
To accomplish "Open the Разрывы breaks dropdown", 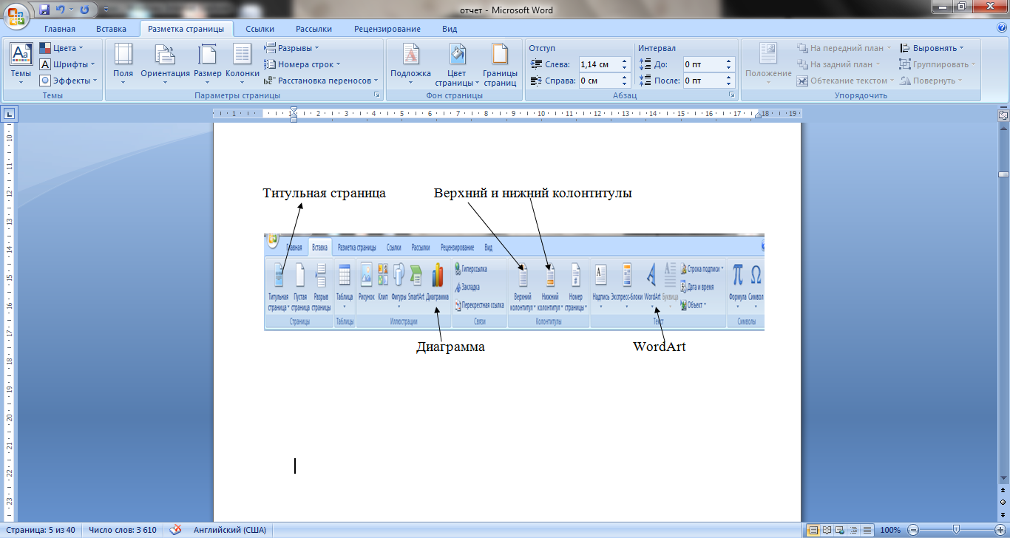I will 291,48.
